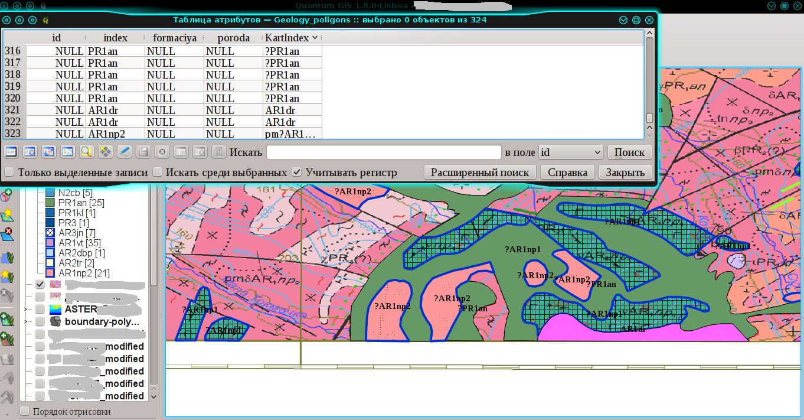Open the field calculator icon
Viewport: 804px width, 420px height.
coord(219,152)
